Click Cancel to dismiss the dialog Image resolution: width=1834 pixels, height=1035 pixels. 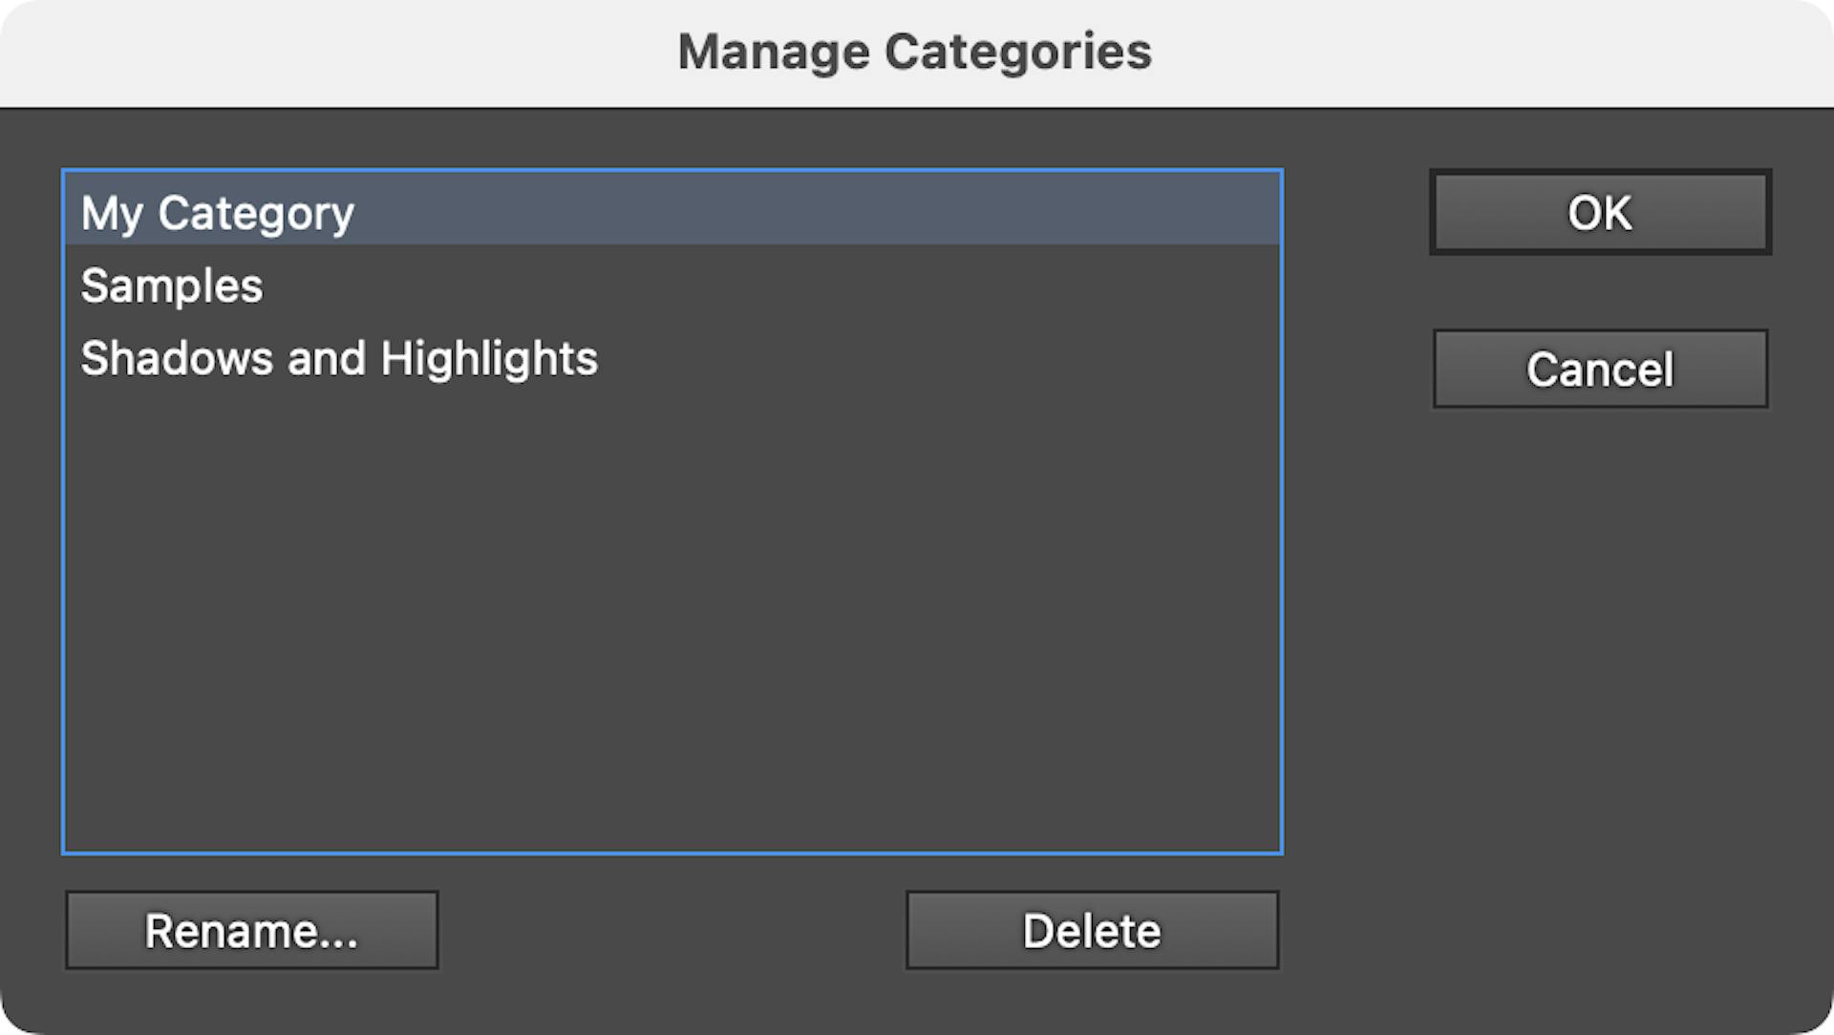coord(1599,370)
